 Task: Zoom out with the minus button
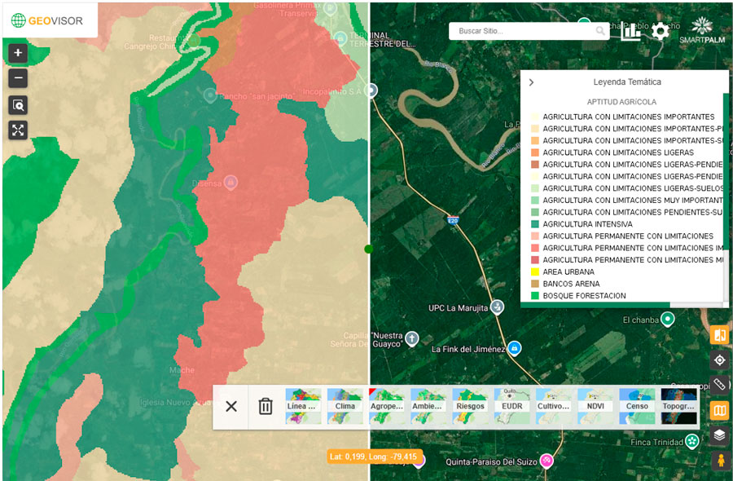pyautogui.click(x=18, y=79)
